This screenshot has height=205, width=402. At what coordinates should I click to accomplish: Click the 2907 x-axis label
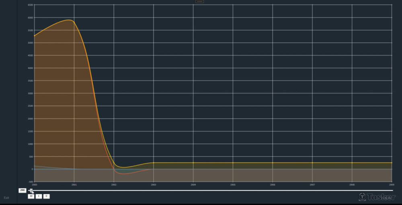tap(312, 185)
